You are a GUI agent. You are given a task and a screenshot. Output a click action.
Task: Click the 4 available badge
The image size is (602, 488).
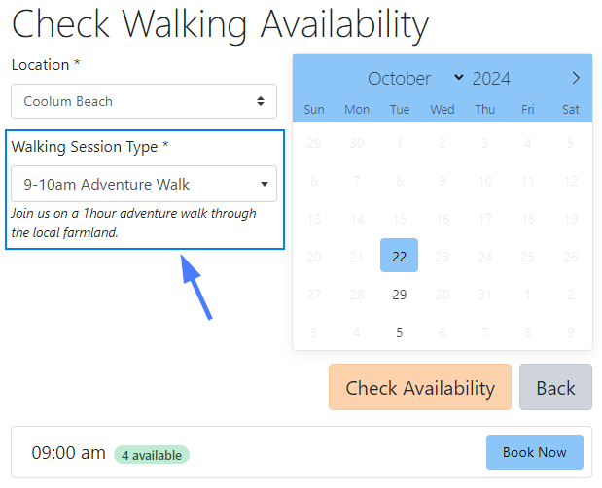click(x=152, y=454)
